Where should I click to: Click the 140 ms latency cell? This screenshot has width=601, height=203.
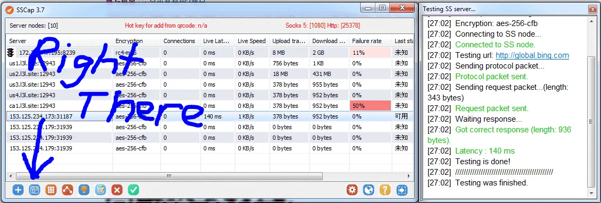pyautogui.click(x=218, y=116)
